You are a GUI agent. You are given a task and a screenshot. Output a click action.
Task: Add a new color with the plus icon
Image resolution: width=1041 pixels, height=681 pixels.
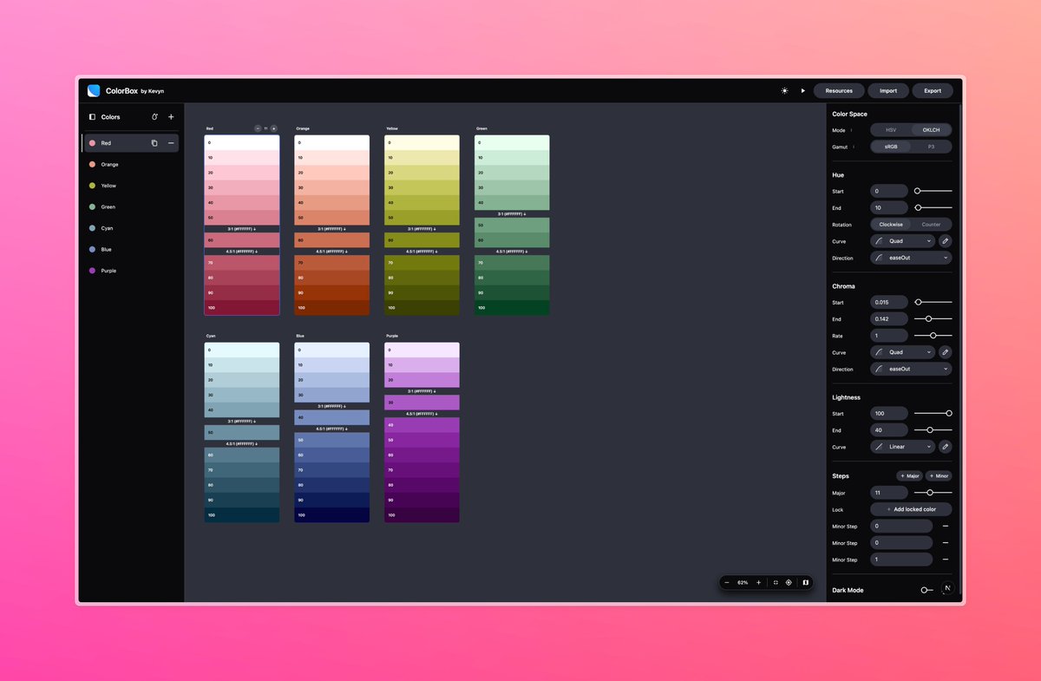(x=171, y=116)
